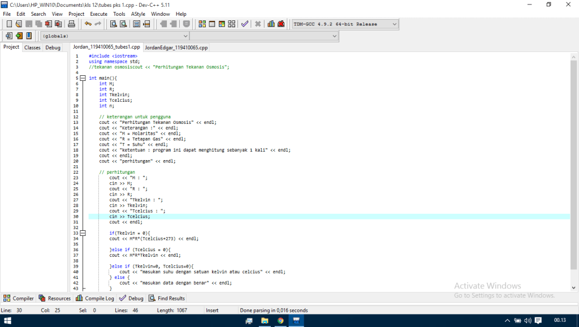
Task: Collapse the if(Tkelvin = 0) code block
Action: click(x=83, y=233)
